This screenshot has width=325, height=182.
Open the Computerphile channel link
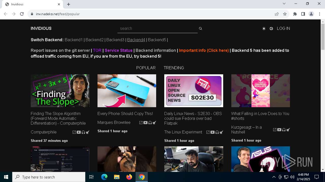coord(44,132)
